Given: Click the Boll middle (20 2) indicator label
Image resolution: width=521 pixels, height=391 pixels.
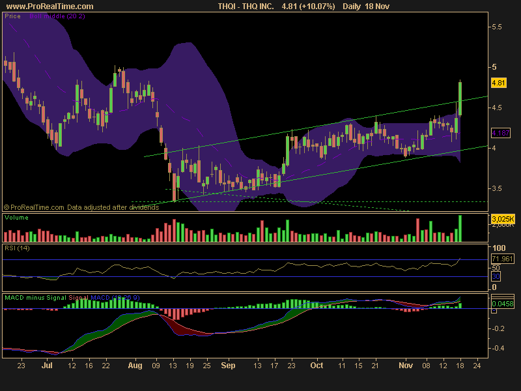Looking at the screenshot, I should click(x=57, y=16).
